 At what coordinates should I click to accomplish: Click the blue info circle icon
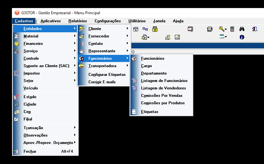[242, 37]
